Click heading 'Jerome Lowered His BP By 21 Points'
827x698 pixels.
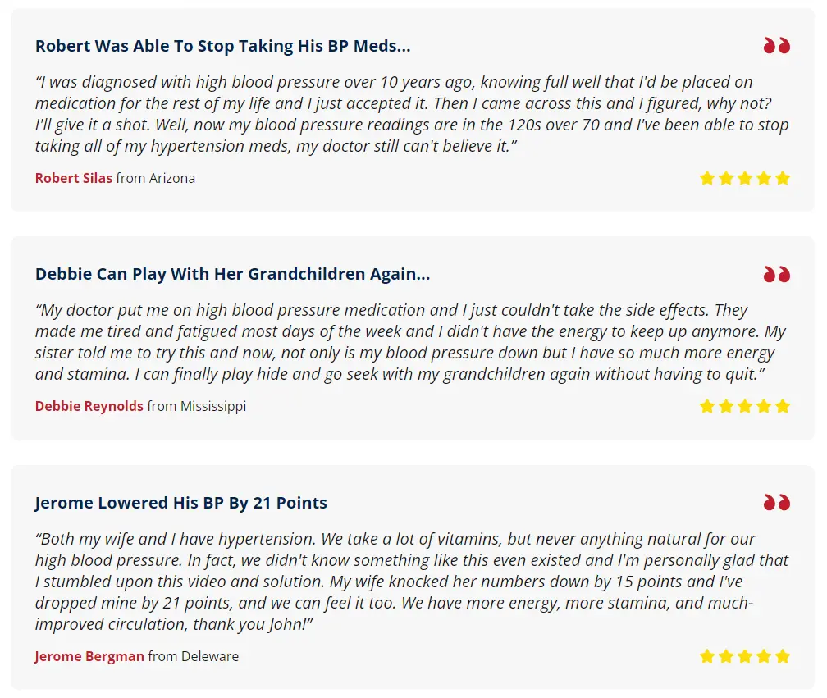coord(181,503)
